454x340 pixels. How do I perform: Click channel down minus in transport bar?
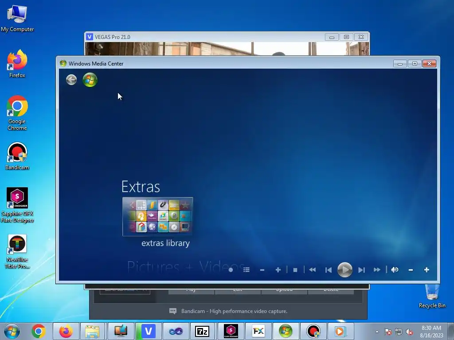click(x=262, y=270)
